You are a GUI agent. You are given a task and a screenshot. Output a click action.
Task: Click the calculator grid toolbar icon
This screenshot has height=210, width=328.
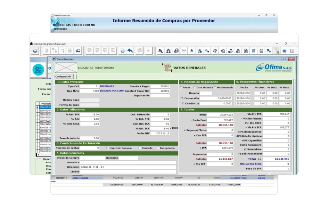pyautogui.click(x=292, y=51)
